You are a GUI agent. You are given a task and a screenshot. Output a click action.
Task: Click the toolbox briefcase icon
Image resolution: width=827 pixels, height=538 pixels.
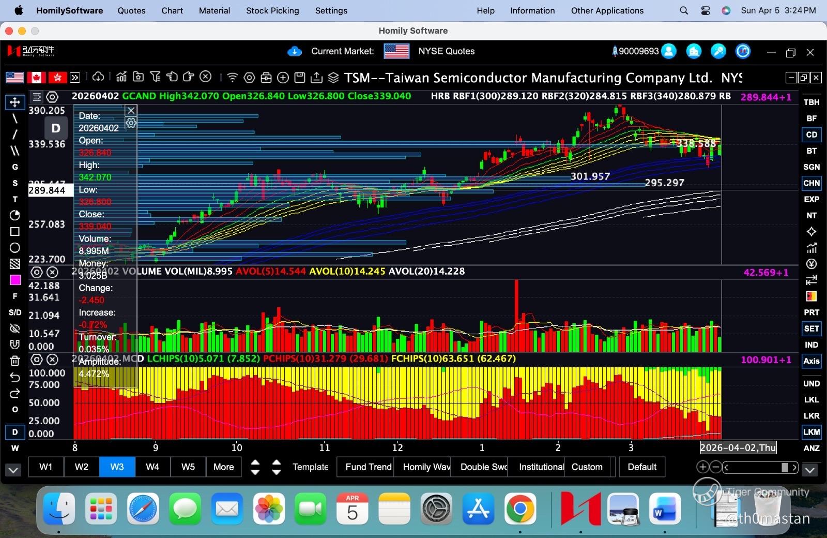point(266,78)
